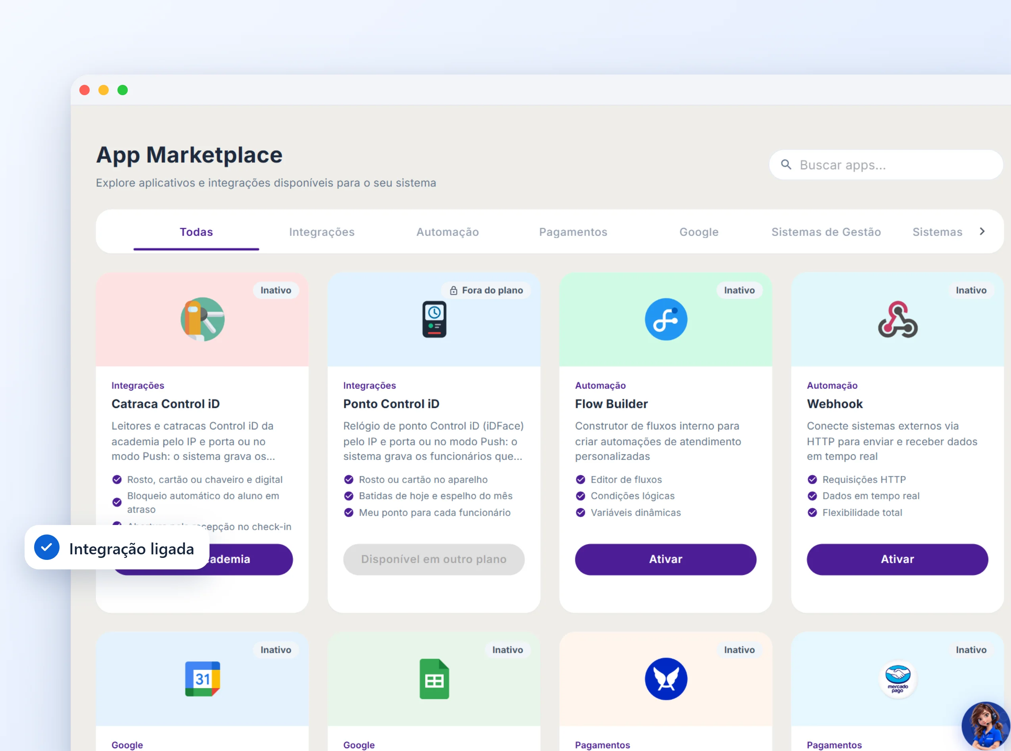Click the Webhook card title
1011x751 pixels.
coord(834,404)
